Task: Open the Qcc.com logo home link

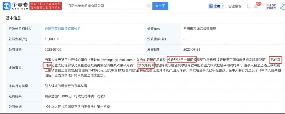Action: (16, 6)
